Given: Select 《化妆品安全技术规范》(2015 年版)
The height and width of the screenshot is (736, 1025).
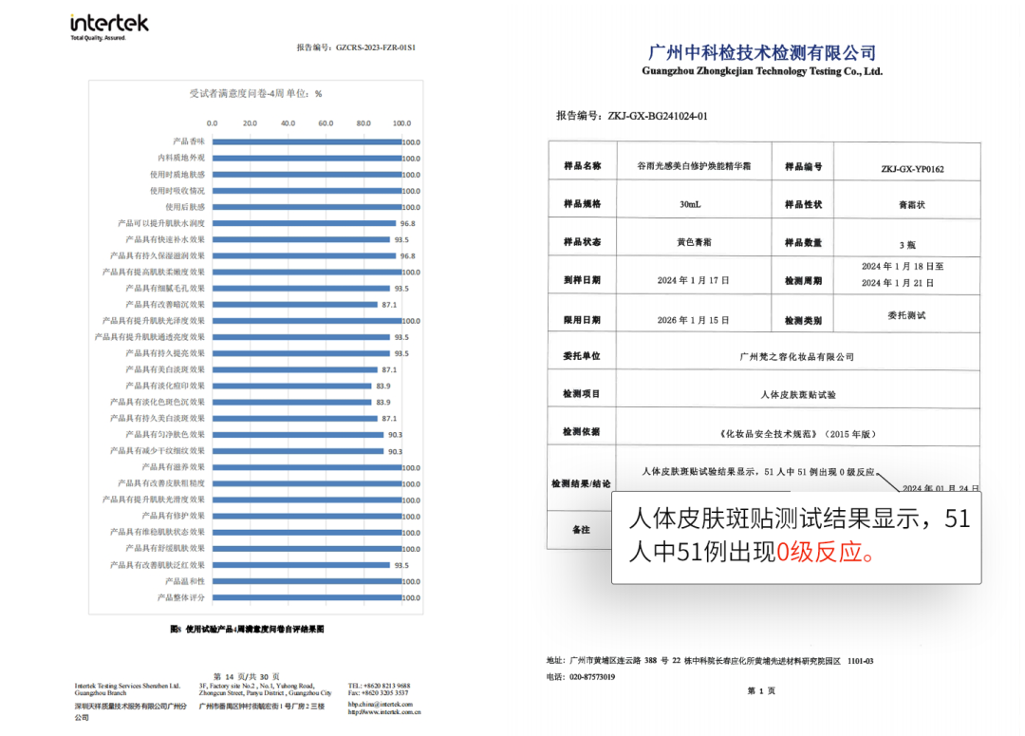Looking at the screenshot, I should pos(797,433).
